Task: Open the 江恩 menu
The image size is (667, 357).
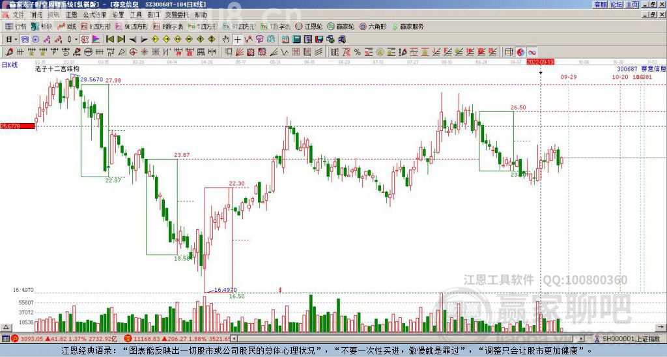Action: click(x=72, y=15)
